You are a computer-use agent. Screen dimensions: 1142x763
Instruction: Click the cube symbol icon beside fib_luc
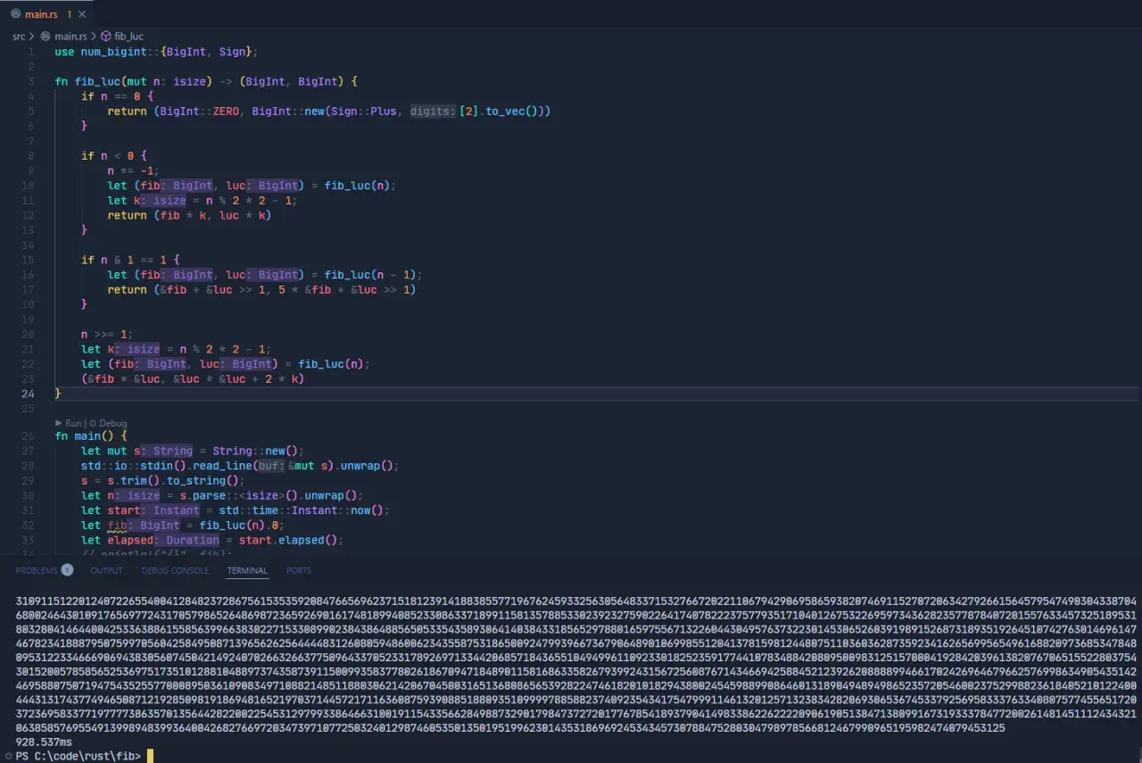tap(106, 37)
